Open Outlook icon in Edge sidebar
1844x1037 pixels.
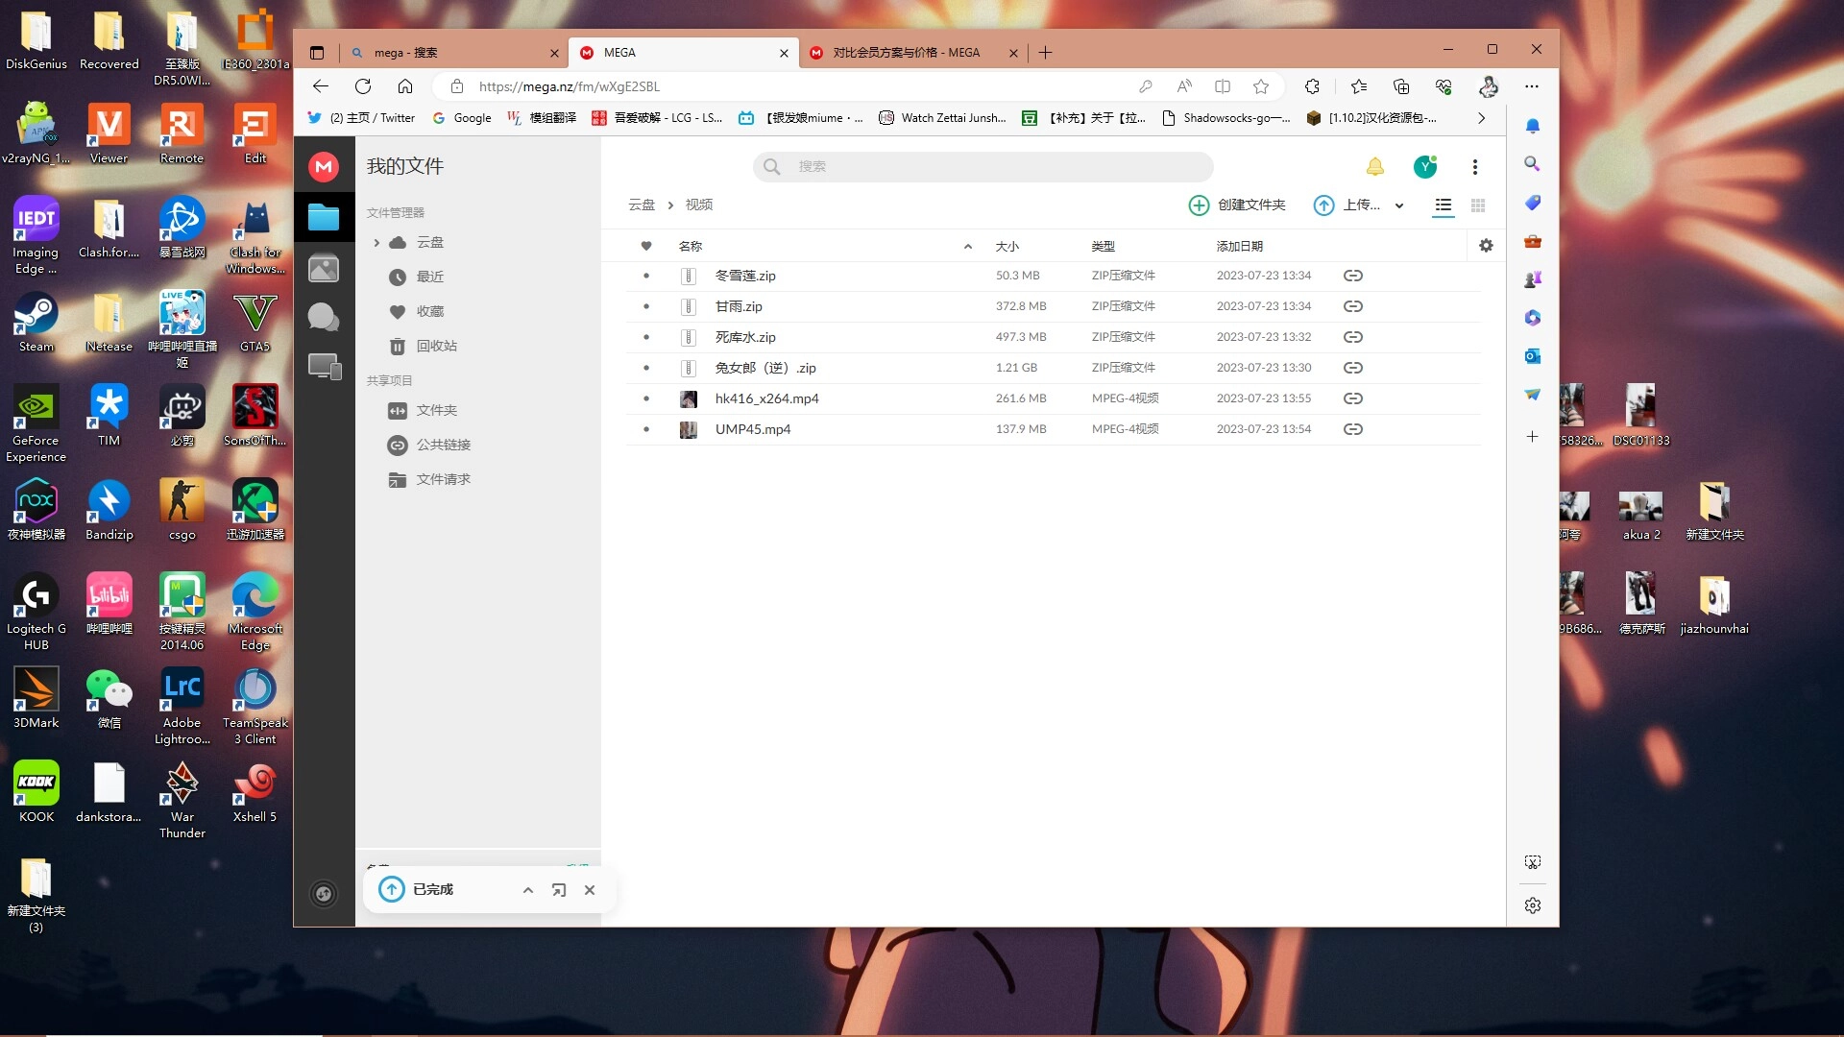1533,356
